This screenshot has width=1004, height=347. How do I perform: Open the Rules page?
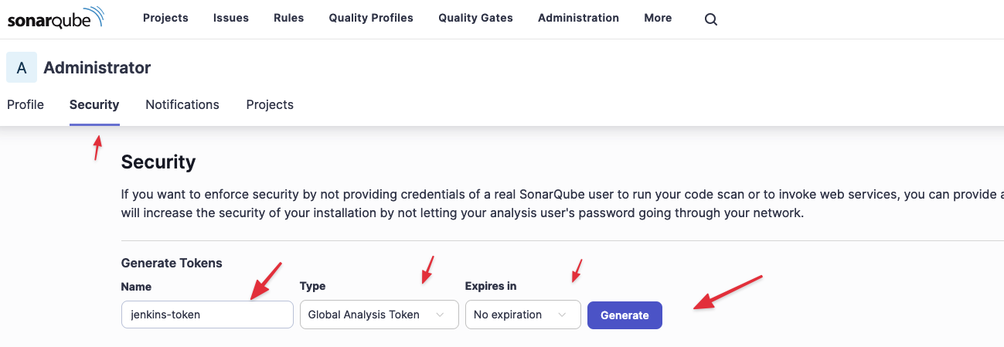tap(288, 18)
